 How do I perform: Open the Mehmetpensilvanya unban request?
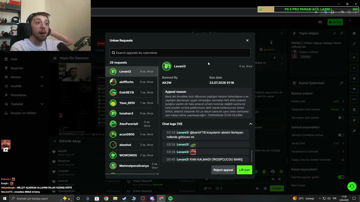pos(132,166)
